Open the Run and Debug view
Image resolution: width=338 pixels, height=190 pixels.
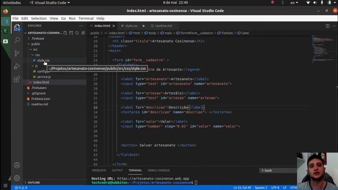click(17, 66)
